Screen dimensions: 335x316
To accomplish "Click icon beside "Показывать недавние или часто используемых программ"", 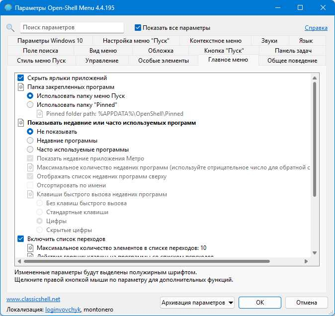I will point(21,123).
